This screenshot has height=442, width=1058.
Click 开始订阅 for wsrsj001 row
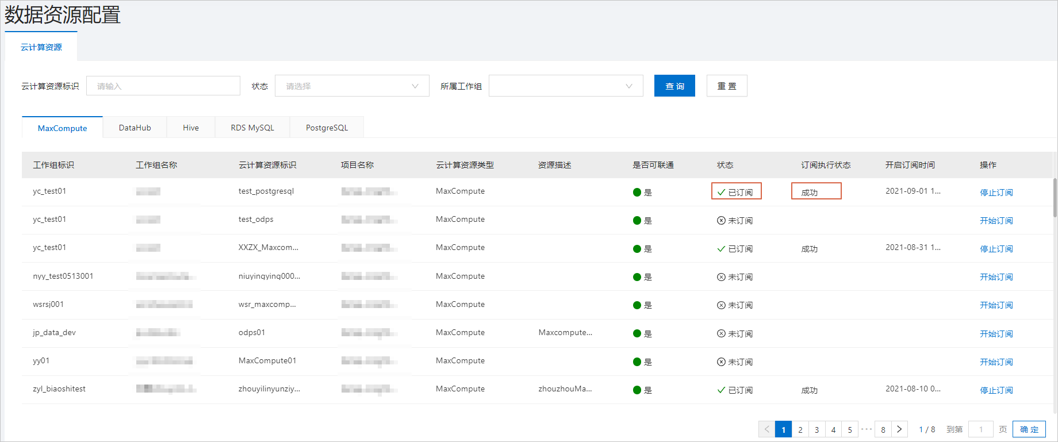click(996, 305)
